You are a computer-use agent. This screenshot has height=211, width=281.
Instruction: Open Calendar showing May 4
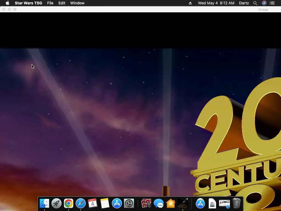pos(92,203)
